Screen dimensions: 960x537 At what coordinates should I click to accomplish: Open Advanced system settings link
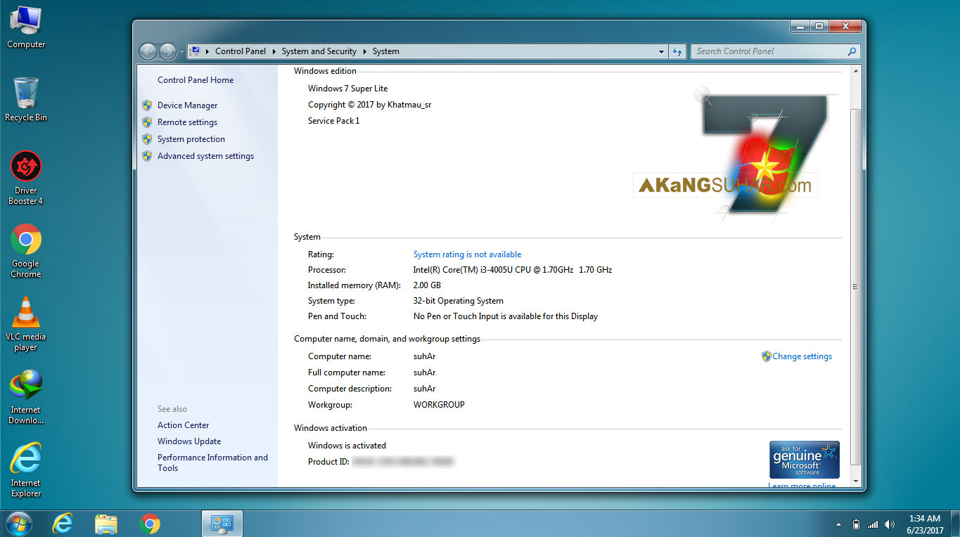coord(205,156)
